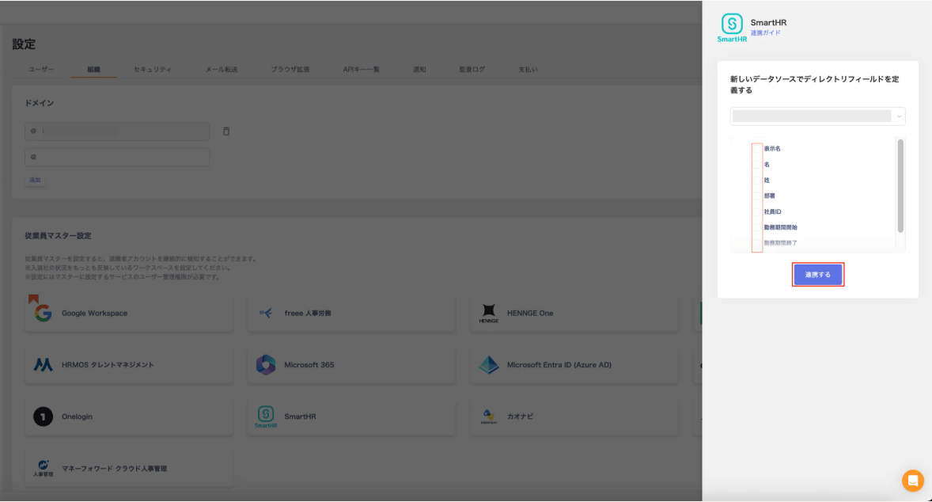
Task: Switch to the 組織 tab
Action: 94,70
